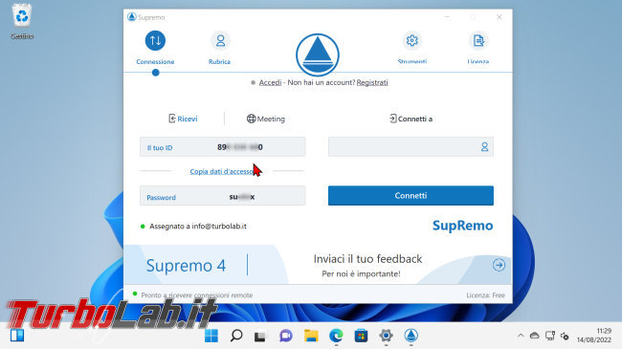The width and height of the screenshot is (622, 349).
Task: Select the Connetti a tab
Action: [x=411, y=119]
